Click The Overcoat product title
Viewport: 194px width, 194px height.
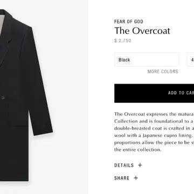[142, 31]
